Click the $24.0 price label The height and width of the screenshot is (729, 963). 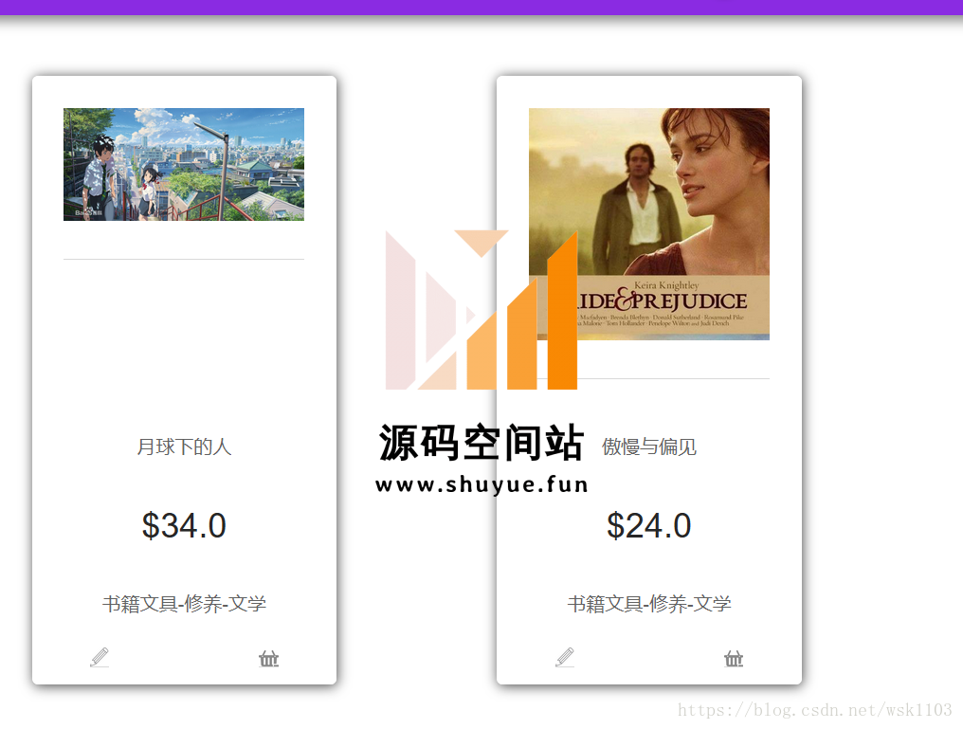pos(649,526)
